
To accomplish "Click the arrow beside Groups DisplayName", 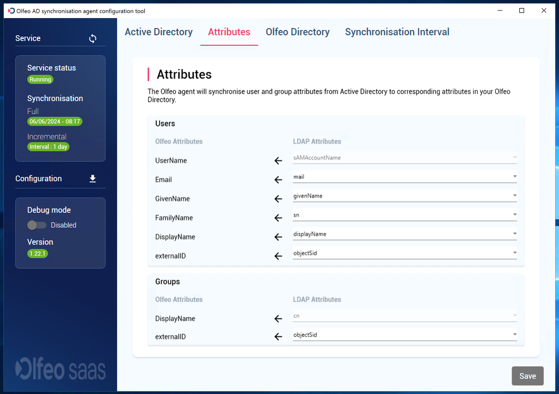I will [x=278, y=319].
